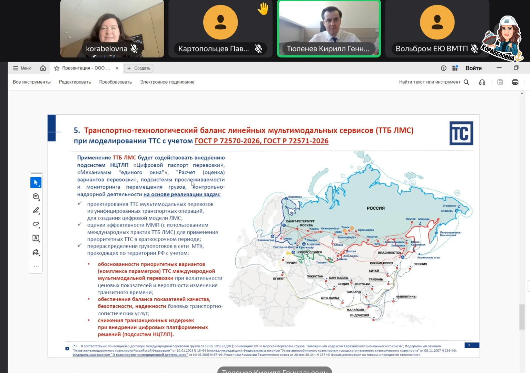Open the apps grid icon
530x373 pixels.
(x=455, y=68)
